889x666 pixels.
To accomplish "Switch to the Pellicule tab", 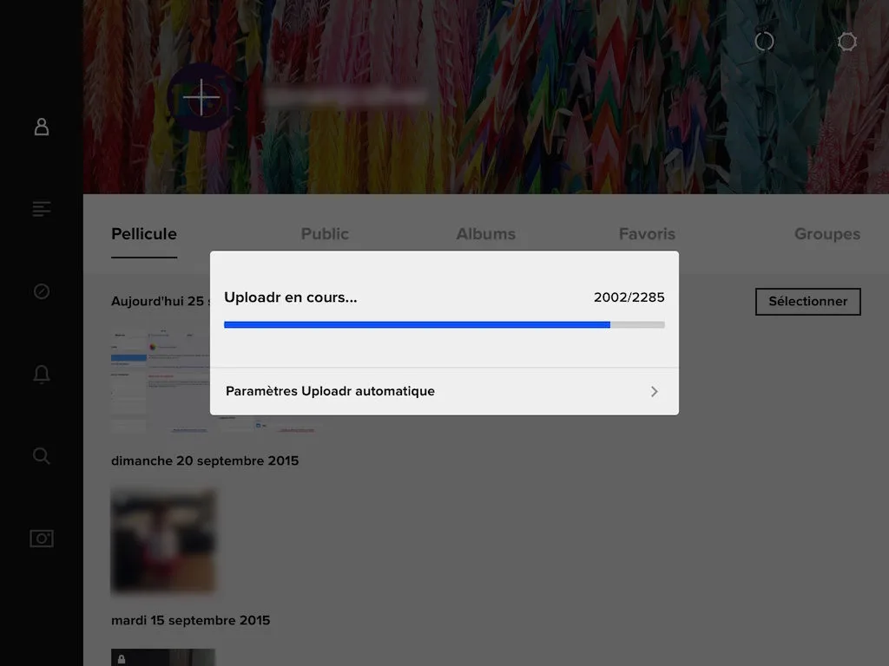I will click(x=144, y=234).
